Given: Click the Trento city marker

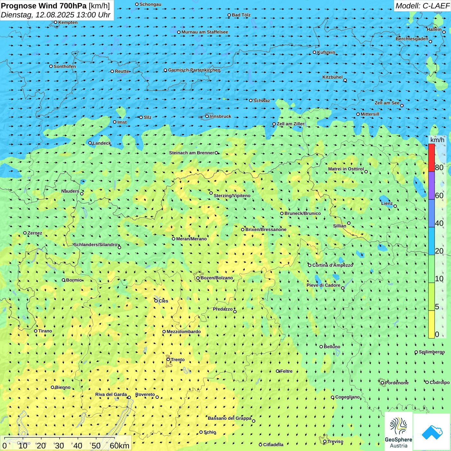Looking at the screenshot, I should [x=168, y=360].
